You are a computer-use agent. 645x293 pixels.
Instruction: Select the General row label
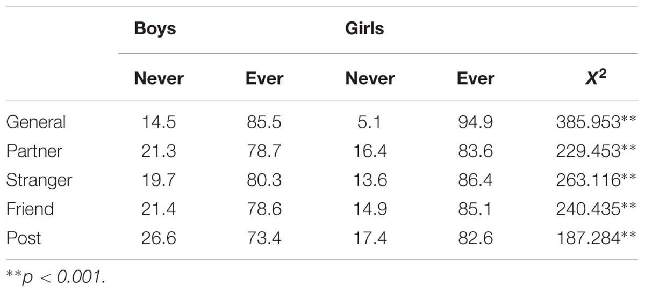[x=36, y=122]
